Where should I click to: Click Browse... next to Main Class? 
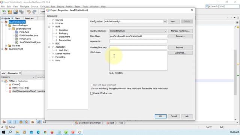[180, 36]
